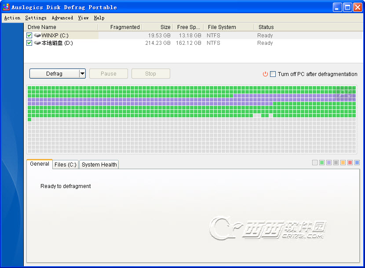The width and height of the screenshot is (365, 268).
Task: Sort by Fragmented column header
Action: 120,27
